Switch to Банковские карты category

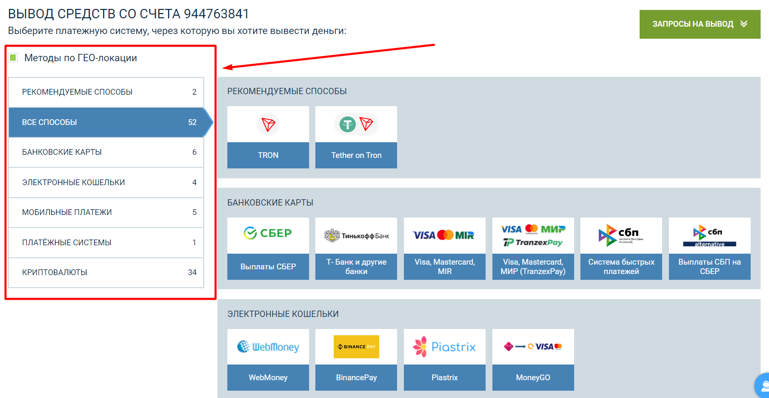[x=106, y=152]
